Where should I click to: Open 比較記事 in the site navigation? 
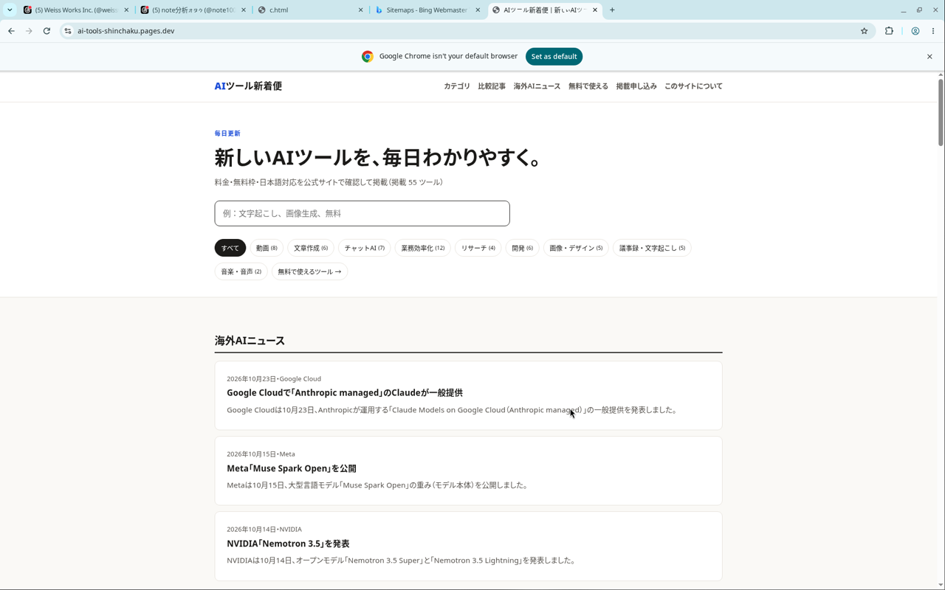492,86
